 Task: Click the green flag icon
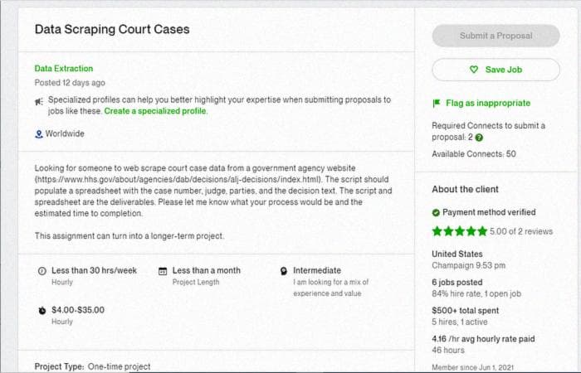[437, 103]
